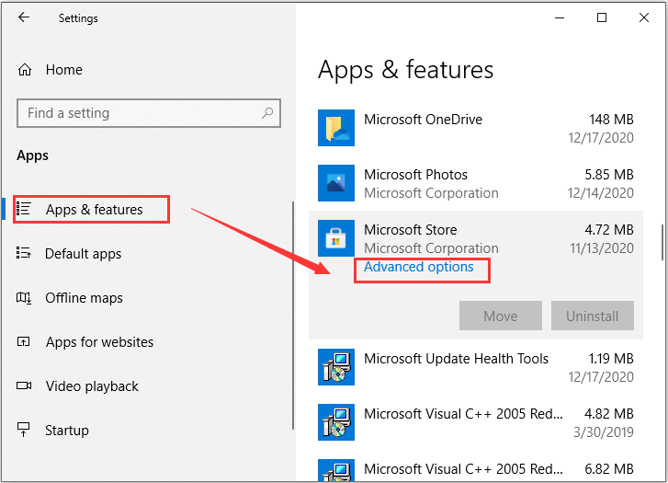Open the Apps & features section

pos(94,210)
